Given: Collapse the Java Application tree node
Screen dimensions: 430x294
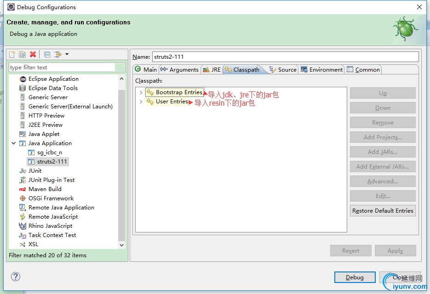Looking at the screenshot, I should coord(13,143).
